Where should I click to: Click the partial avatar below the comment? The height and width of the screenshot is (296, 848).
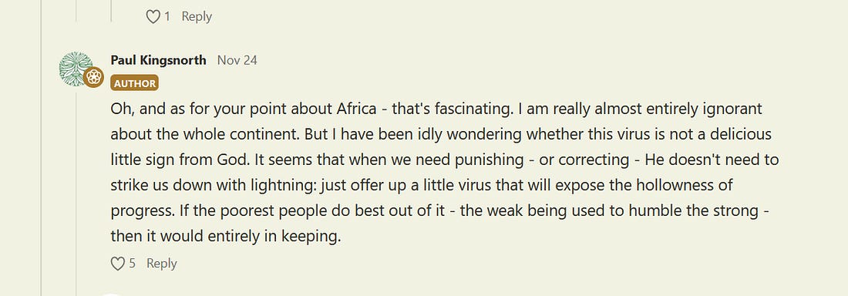[x=112, y=294]
